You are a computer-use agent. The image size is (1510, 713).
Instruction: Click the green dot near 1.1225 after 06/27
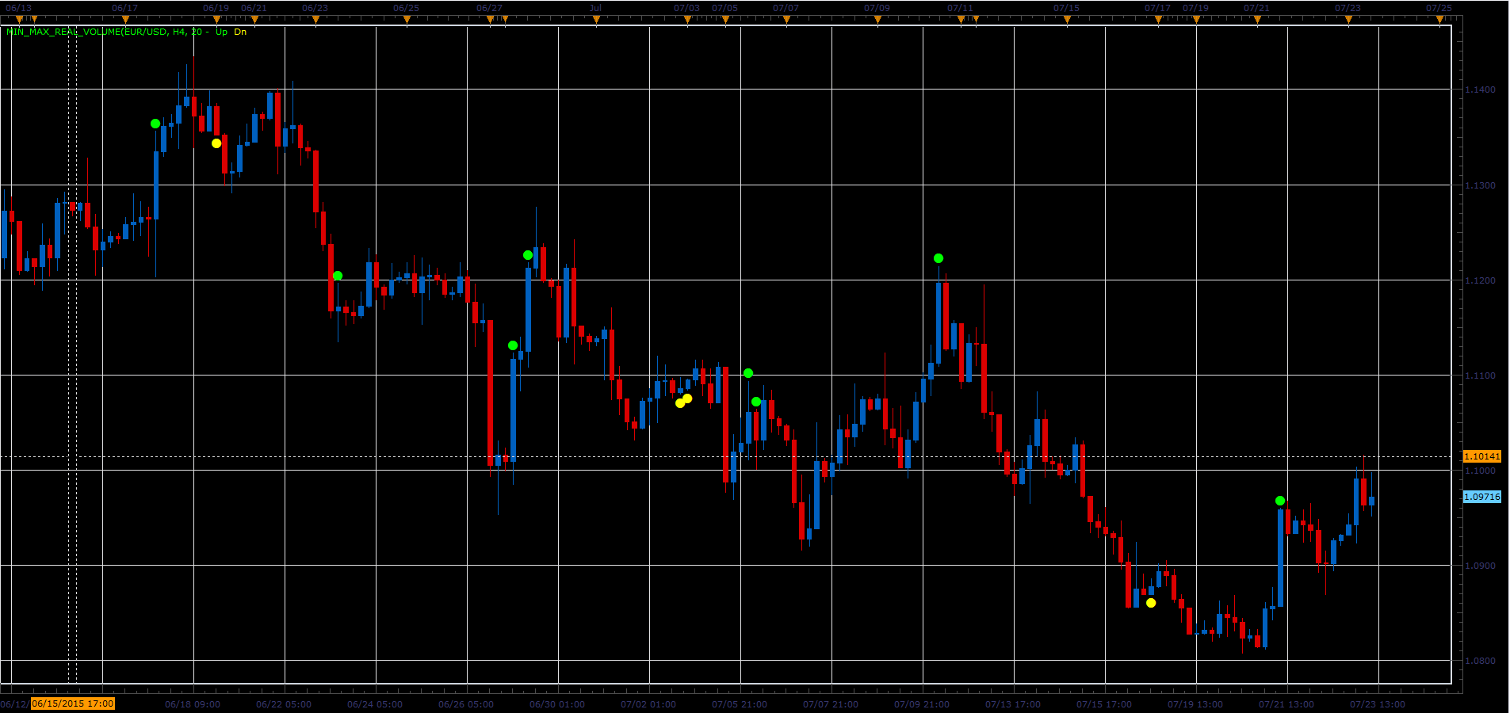coord(528,255)
